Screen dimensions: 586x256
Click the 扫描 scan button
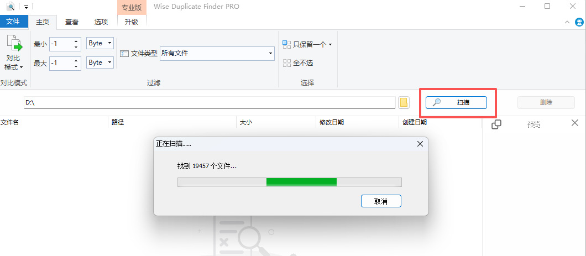[456, 102]
